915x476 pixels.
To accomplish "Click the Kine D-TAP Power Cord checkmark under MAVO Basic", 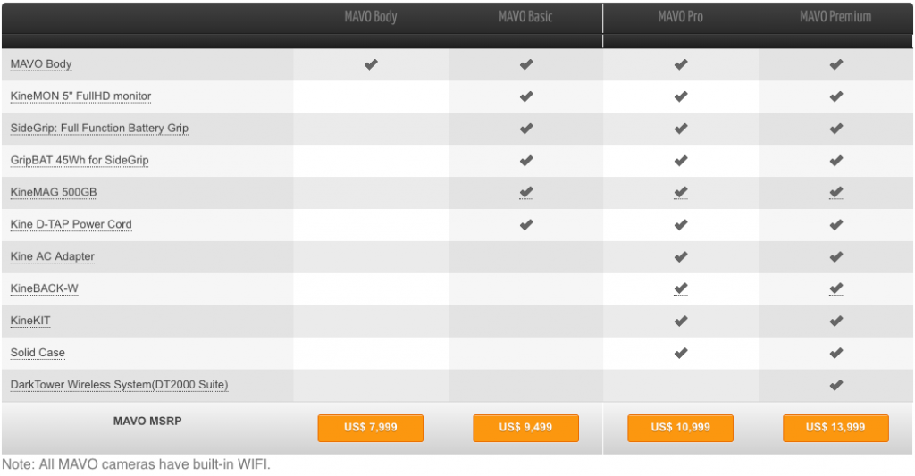I will [x=526, y=224].
